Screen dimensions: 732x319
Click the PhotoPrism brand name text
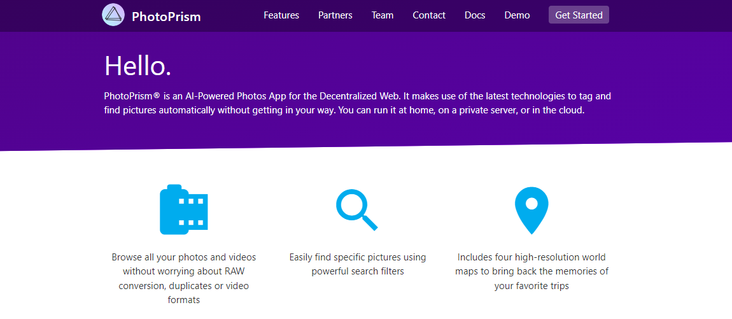coord(166,17)
